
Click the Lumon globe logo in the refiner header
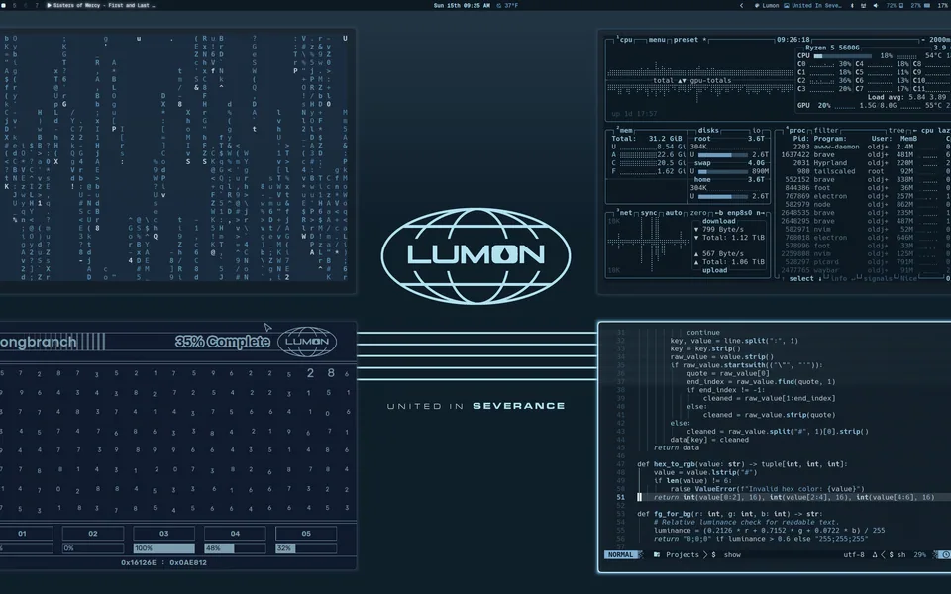(x=307, y=342)
